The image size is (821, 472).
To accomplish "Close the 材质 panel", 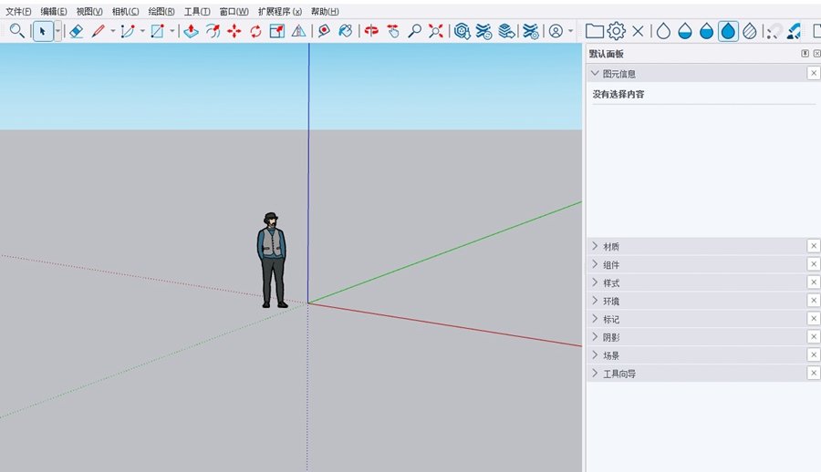I will [813, 245].
